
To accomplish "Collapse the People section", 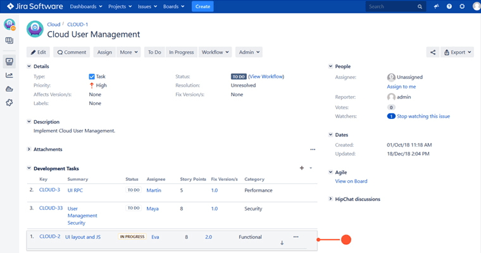I will tap(330, 66).
